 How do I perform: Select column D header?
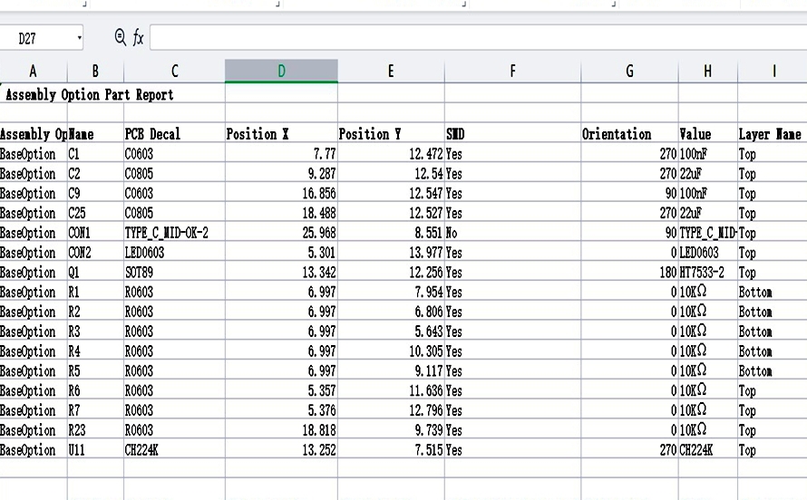tap(281, 71)
